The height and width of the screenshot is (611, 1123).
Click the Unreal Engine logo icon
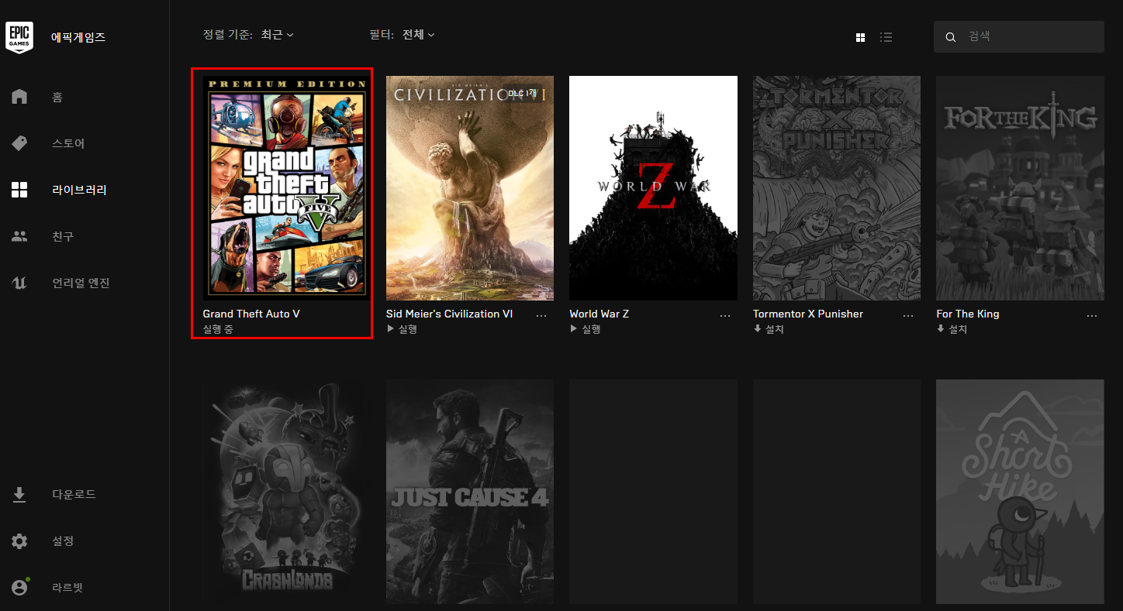point(19,283)
